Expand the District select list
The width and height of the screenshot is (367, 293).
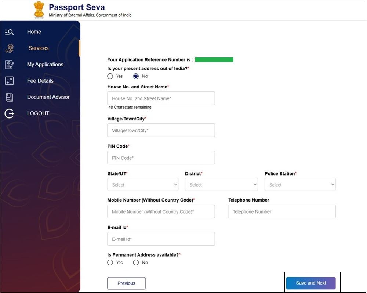tap(221, 185)
